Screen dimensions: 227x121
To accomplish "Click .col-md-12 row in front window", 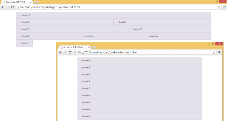I will [140, 60].
